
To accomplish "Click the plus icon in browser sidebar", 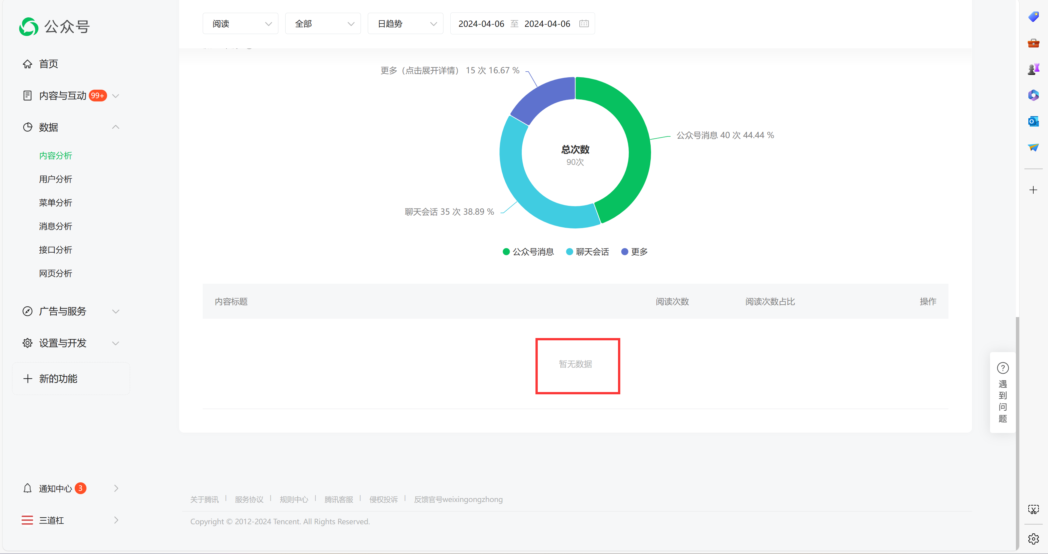I will coord(1033,190).
